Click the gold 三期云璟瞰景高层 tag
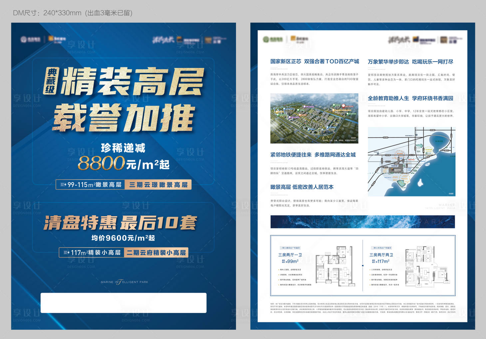486x339 pixels. [x=158, y=184]
